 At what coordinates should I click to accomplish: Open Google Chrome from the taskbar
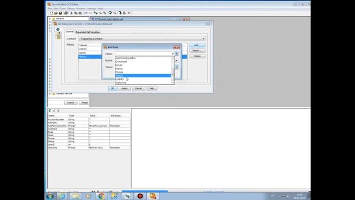(101, 196)
